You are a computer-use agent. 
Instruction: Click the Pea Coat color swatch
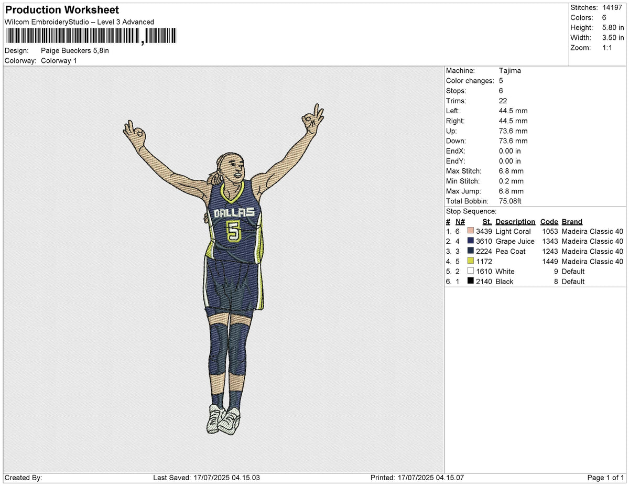[x=471, y=251]
